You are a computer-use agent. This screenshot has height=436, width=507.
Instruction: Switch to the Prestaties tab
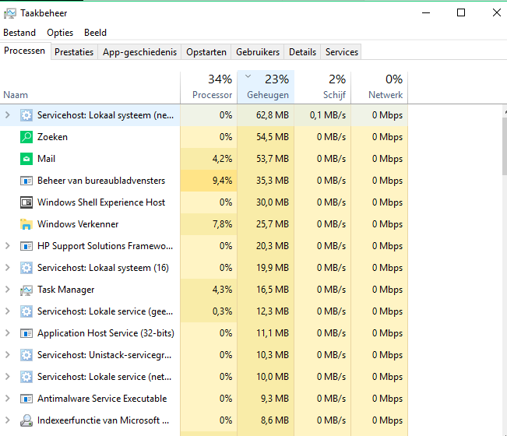(74, 52)
